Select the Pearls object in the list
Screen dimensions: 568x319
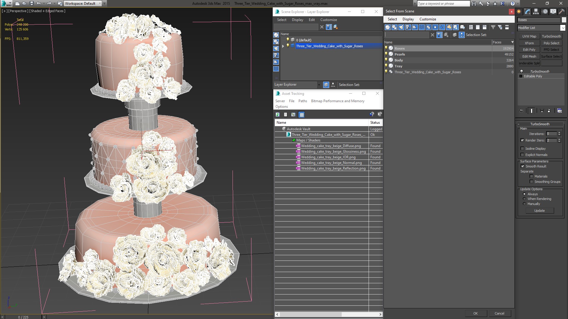(x=400, y=54)
